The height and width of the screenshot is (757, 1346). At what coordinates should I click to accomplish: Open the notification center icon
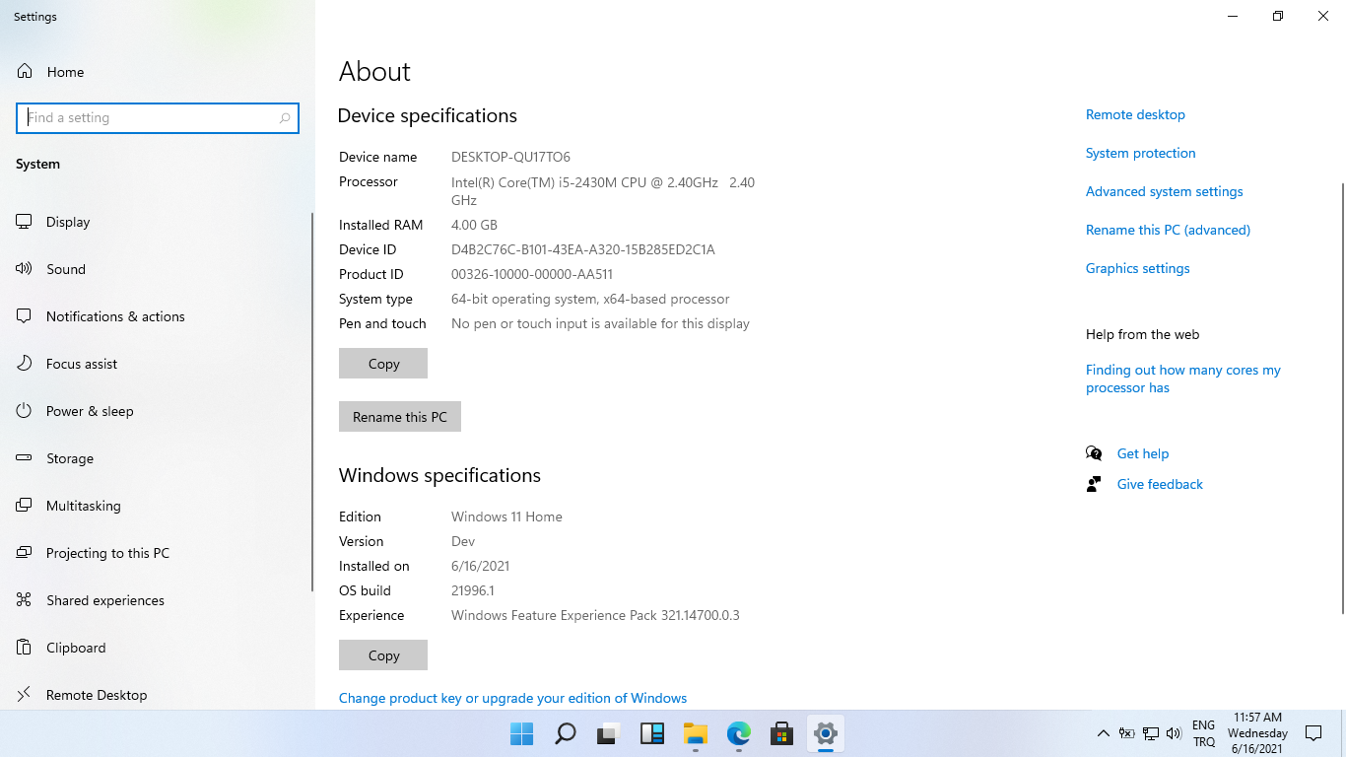click(x=1313, y=733)
